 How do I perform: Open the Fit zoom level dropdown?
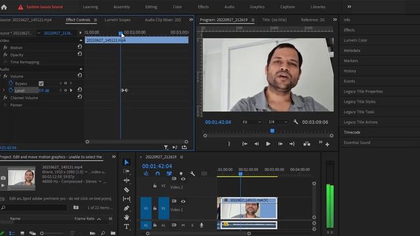(x=251, y=122)
